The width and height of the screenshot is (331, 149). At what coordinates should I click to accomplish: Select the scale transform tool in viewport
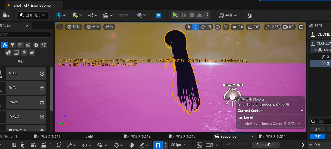pyautogui.click(x=209, y=27)
